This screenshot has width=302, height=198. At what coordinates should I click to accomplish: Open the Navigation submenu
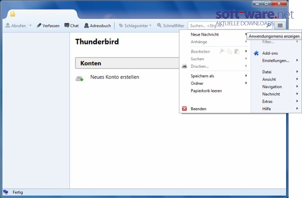point(276,87)
